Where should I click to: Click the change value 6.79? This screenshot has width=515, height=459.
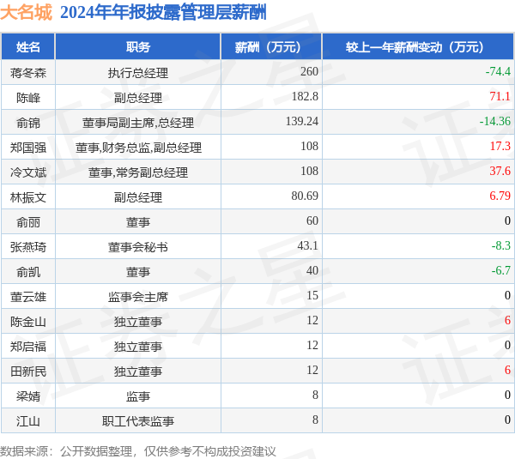[500, 196]
